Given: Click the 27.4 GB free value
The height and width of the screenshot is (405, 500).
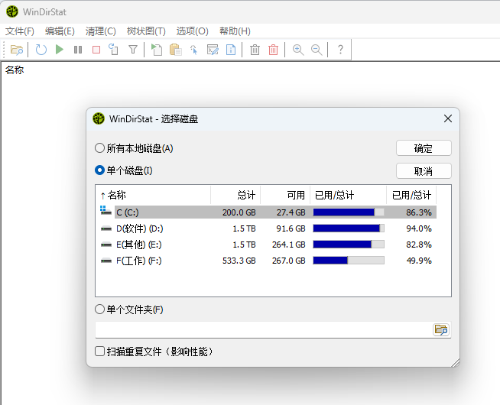Looking at the screenshot, I should coord(291,212).
